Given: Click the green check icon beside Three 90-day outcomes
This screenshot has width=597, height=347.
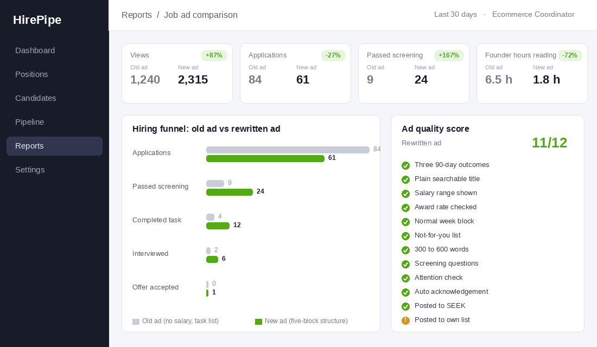Looking at the screenshot, I should point(405,165).
